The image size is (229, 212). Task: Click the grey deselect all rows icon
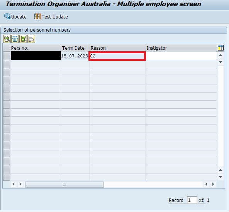tap(31, 39)
